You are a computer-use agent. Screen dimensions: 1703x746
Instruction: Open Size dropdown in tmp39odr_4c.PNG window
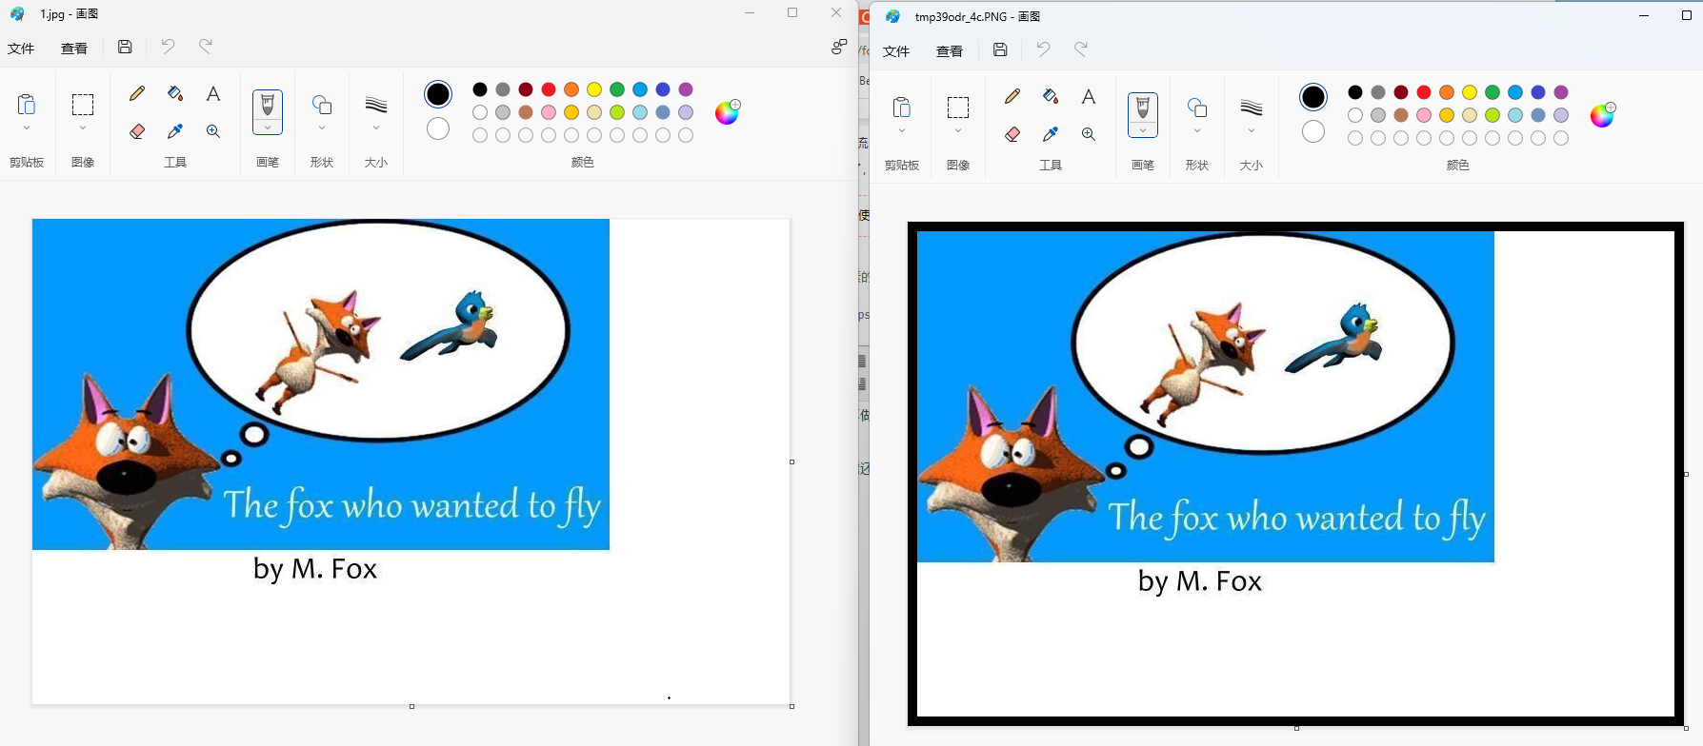[x=1252, y=130]
